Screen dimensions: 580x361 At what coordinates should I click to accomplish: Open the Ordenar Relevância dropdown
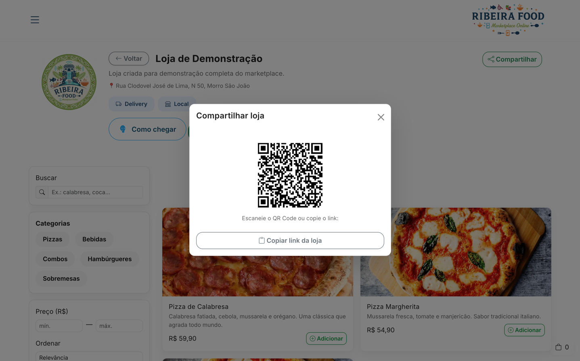[89, 357]
